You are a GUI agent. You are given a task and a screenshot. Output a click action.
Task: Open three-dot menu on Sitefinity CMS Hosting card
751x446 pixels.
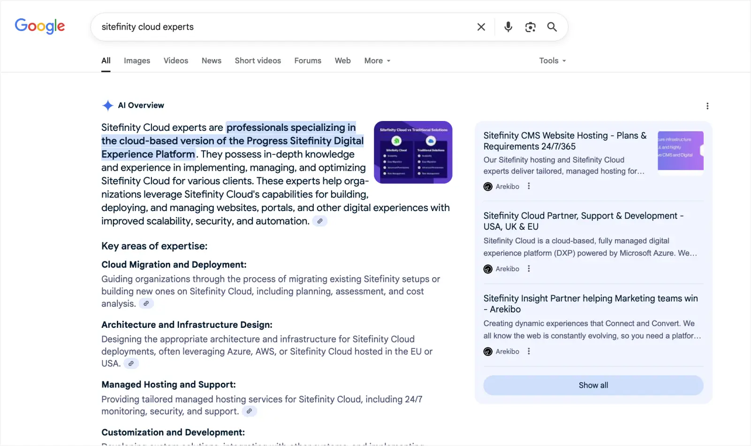(x=529, y=186)
